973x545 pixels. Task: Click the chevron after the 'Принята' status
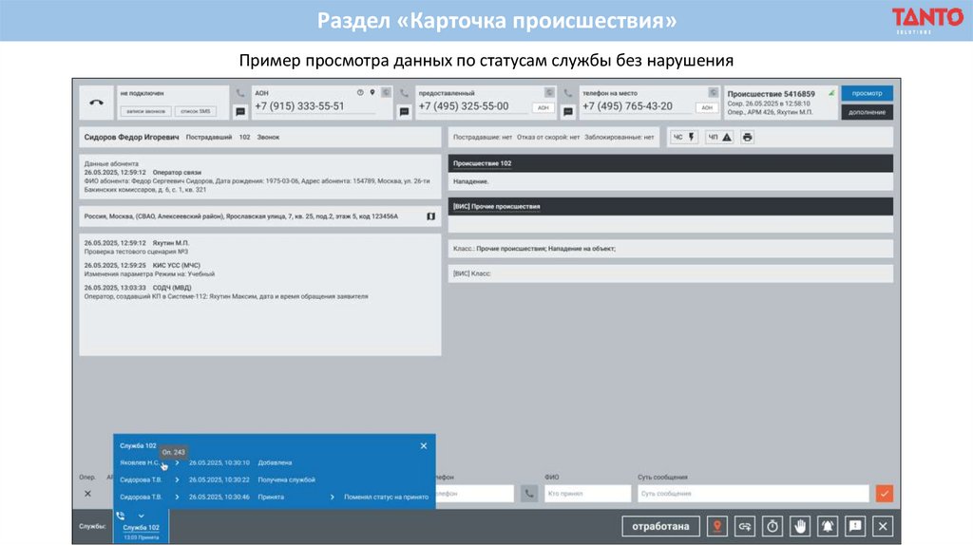(x=332, y=498)
